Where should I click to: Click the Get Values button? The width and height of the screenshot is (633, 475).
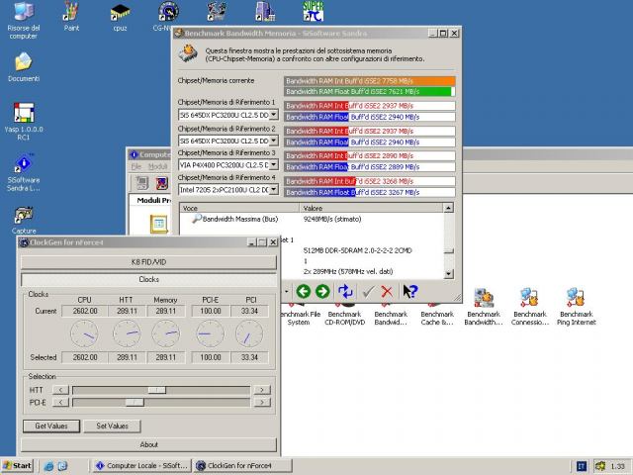(x=51, y=426)
